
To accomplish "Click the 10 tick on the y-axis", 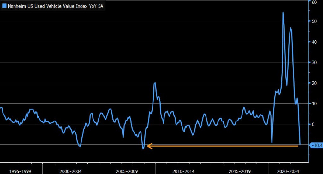I will 314,104.
